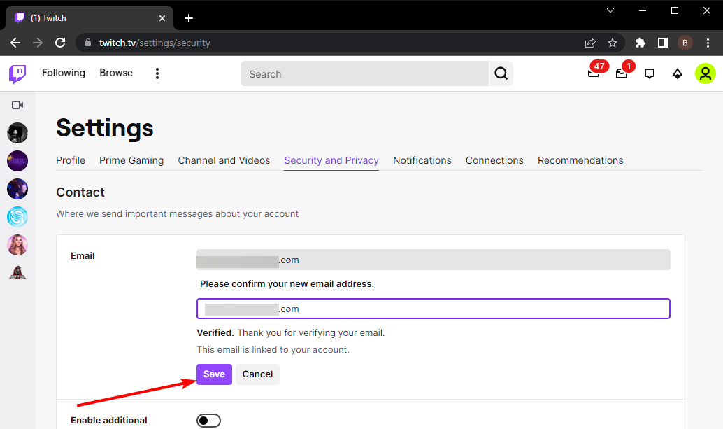The width and height of the screenshot is (723, 429).
Task: Click the Following link in navigation
Action: click(x=64, y=73)
